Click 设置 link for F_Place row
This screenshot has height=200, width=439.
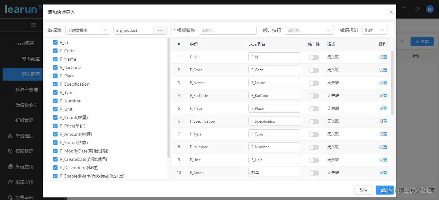[x=383, y=109]
